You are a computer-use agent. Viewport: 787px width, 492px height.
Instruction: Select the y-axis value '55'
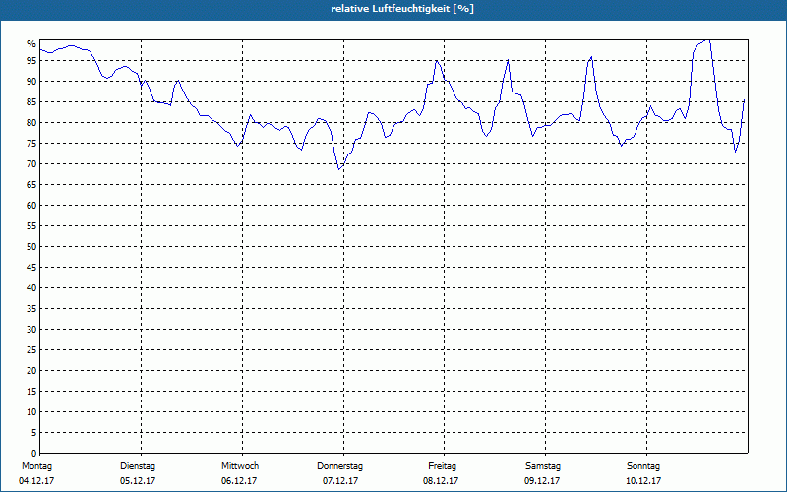click(x=31, y=226)
